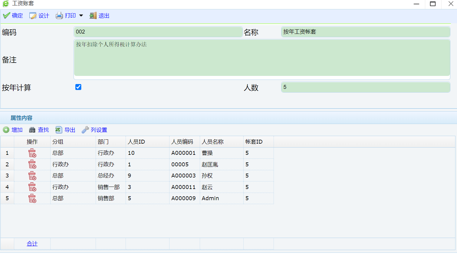This screenshot has width=457, height=254.
Task: Click the 编码 input field
Action: click(x=158, y=32)
